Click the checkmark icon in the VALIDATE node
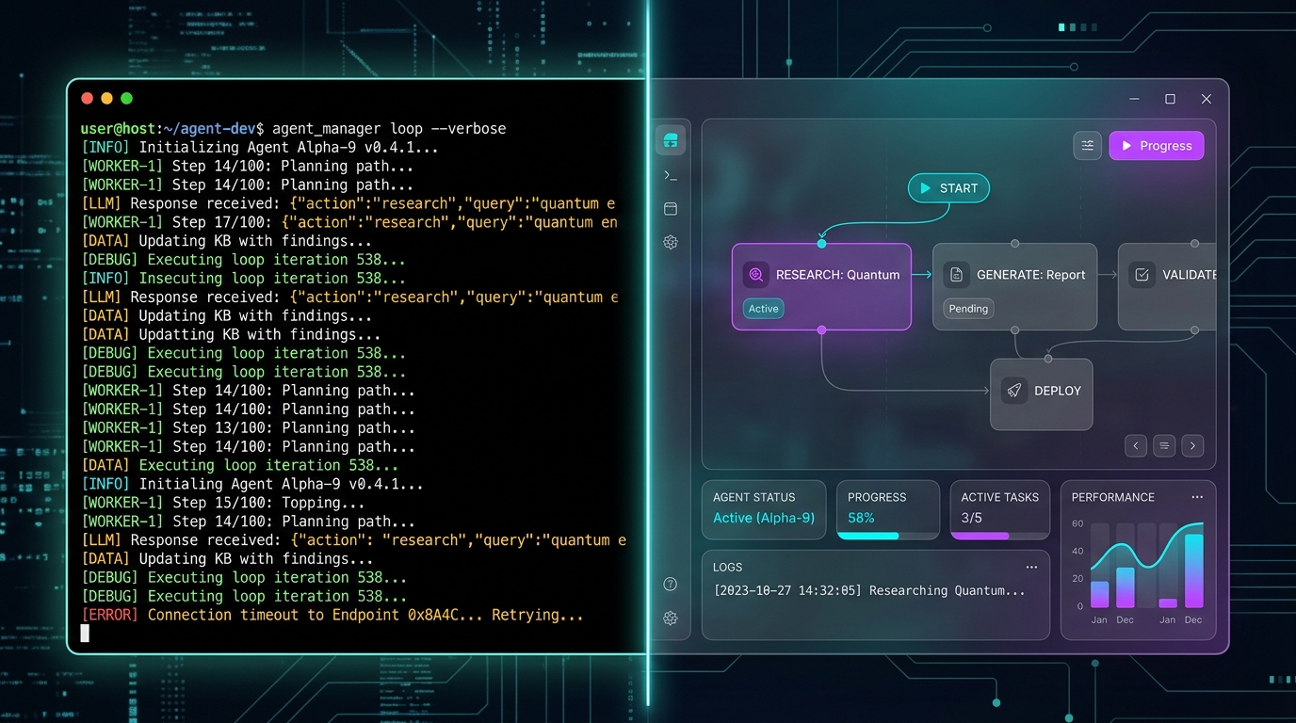Image resolution: width=1296 pixels, height=723 pixels. [x=1142, y=275]
